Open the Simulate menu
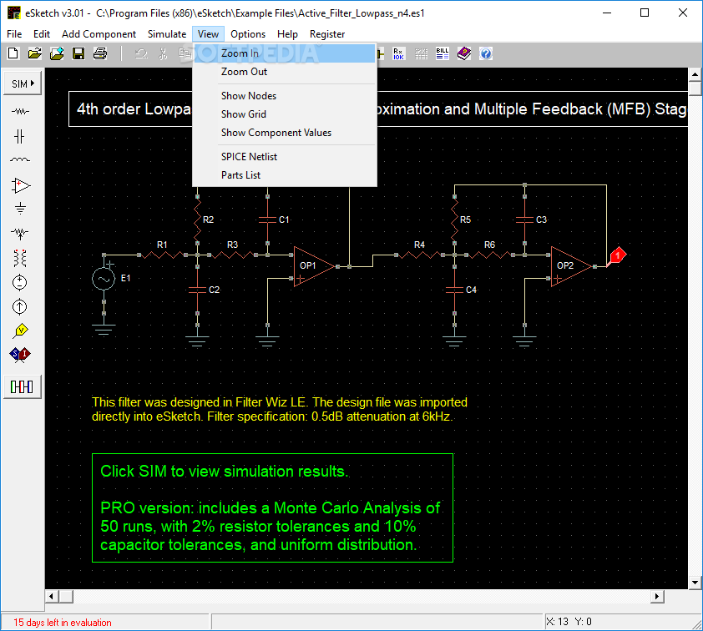The height and width of the screenshot is (631, 703). [167, 34]
